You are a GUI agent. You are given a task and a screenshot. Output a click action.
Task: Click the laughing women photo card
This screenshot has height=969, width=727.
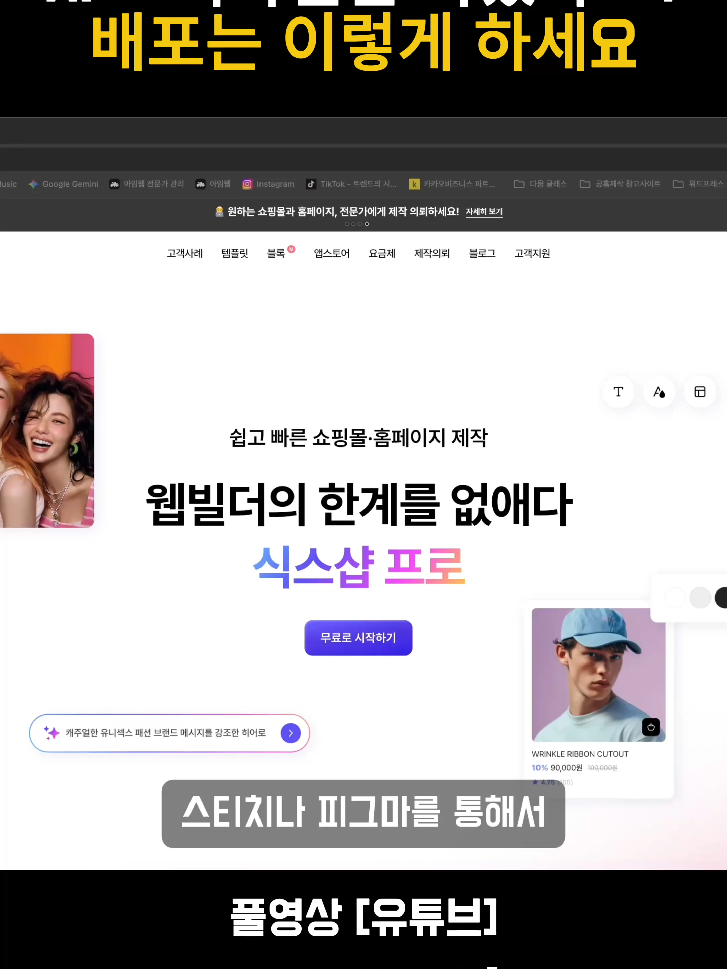point(47,430)
